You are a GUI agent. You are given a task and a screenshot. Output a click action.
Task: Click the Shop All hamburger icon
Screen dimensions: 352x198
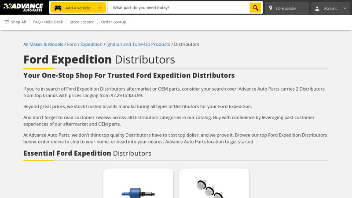(x=7, y=22)
